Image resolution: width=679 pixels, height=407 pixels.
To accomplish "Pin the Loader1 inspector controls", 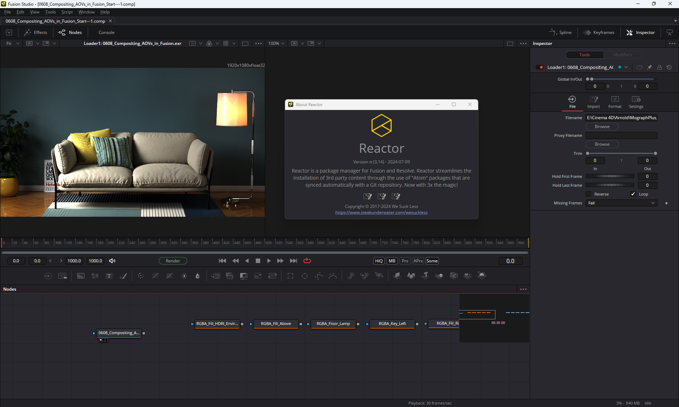I will click(649, 67).
